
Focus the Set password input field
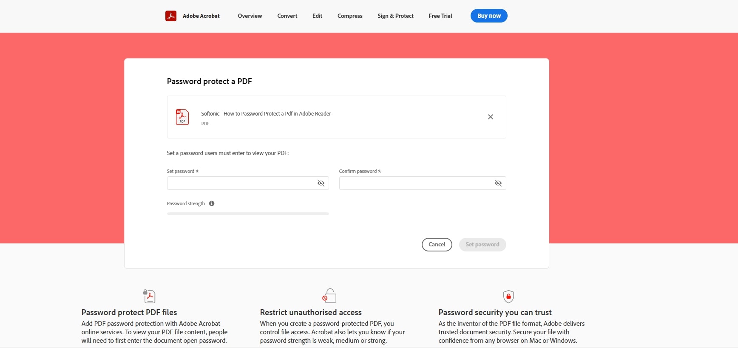(x=248, y=183)
